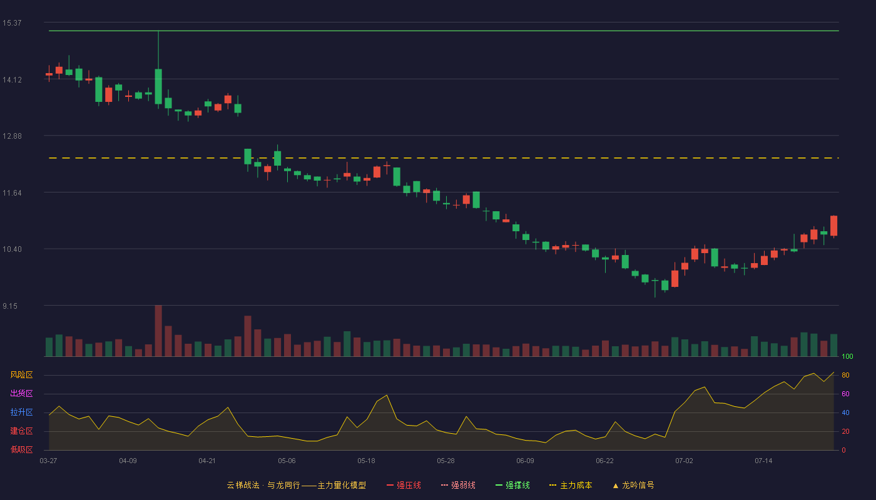The image size is (876, 500).
Task: Click the green 强撑线 legend line marker
Action: pos(499,485)
